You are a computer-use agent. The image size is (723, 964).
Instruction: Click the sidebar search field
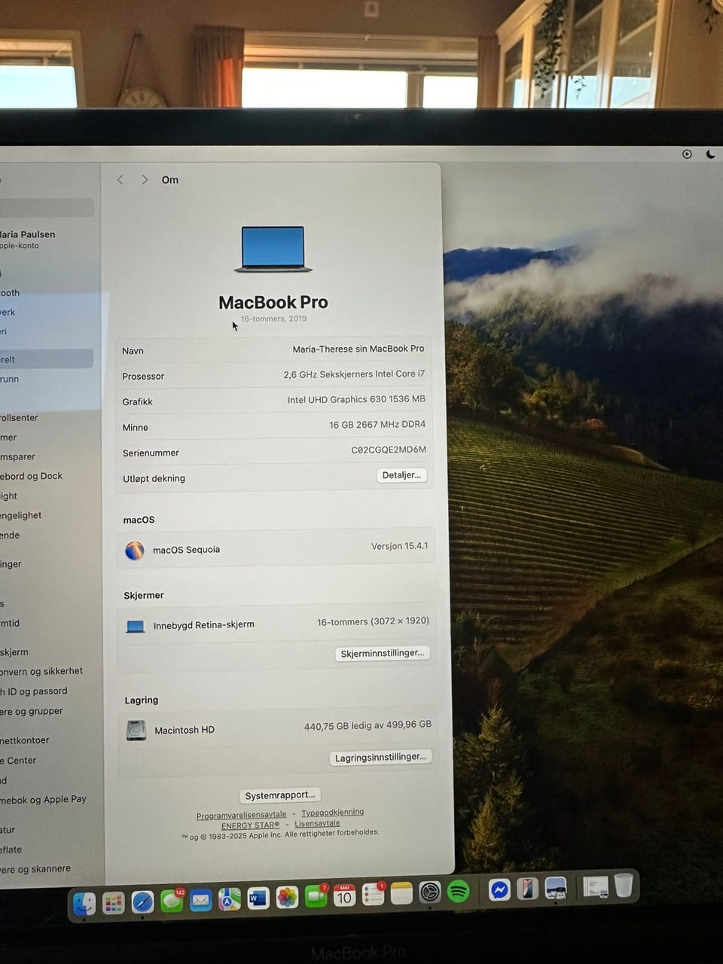point(47,207)
